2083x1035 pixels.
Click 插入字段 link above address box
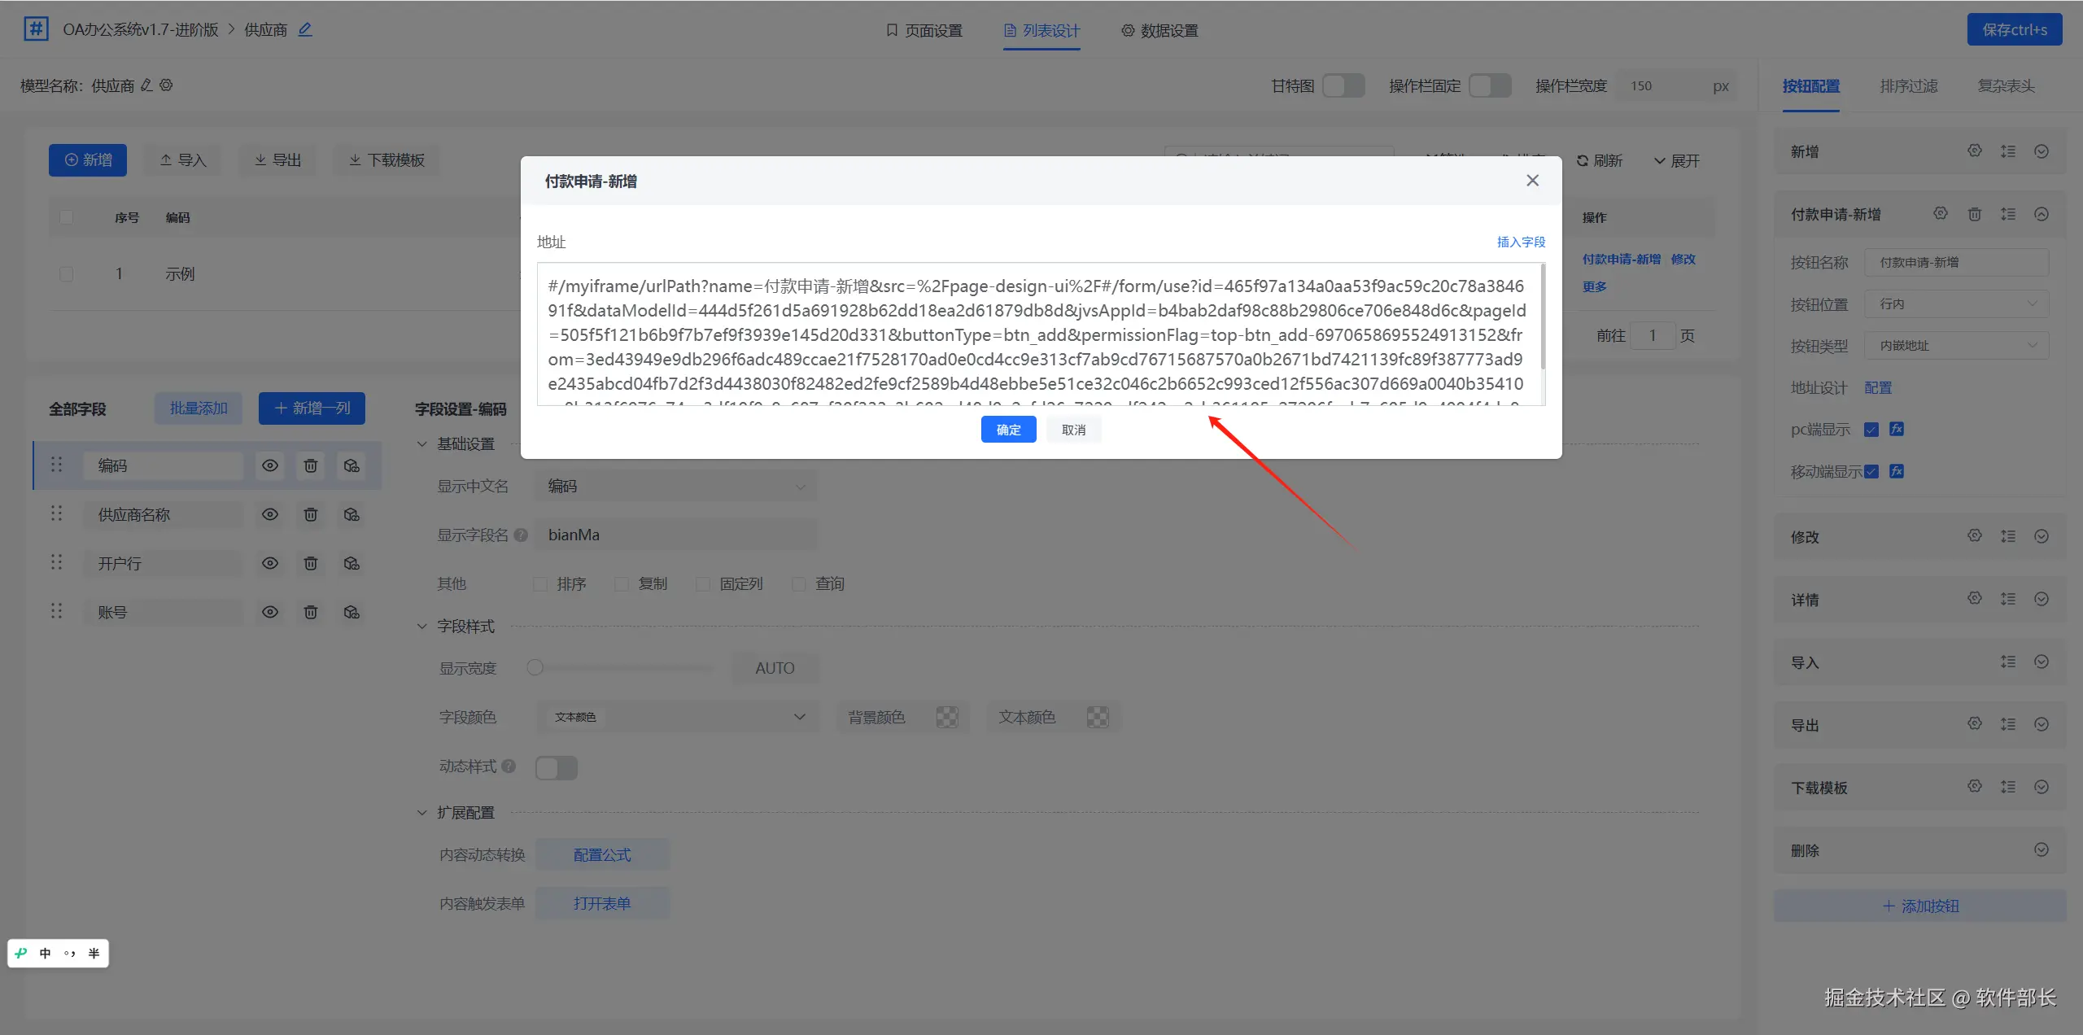[x=1521, y=242]
